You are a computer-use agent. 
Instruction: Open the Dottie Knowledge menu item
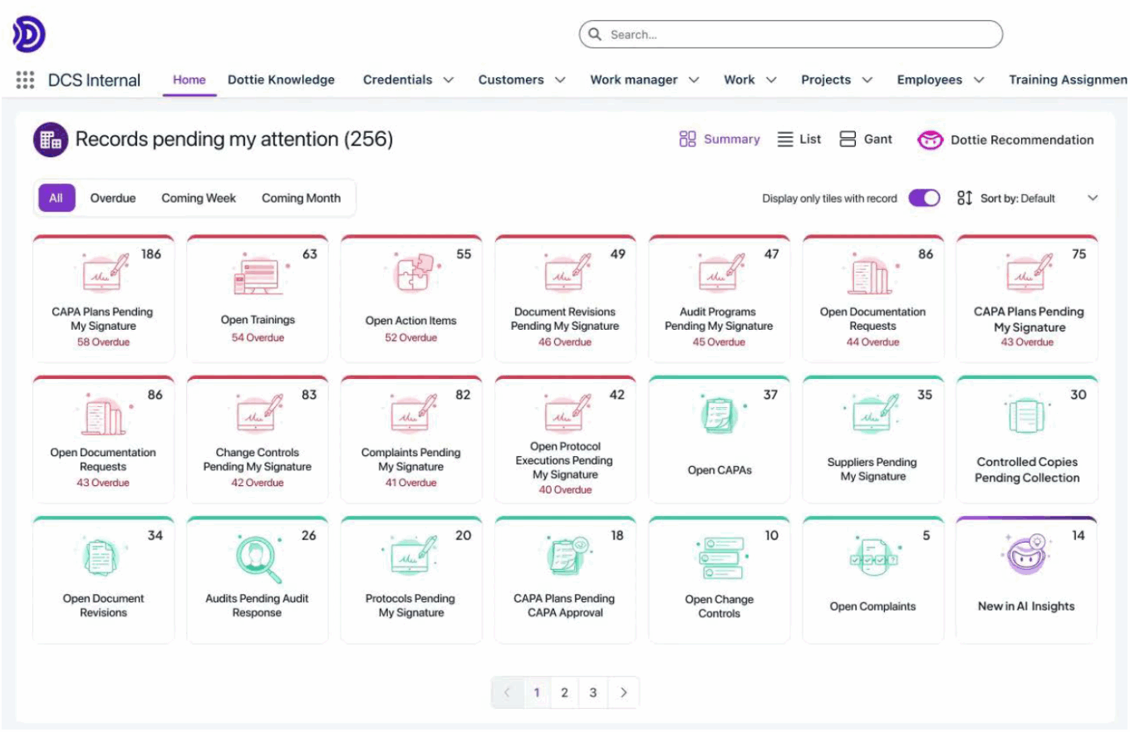(281, 80)
